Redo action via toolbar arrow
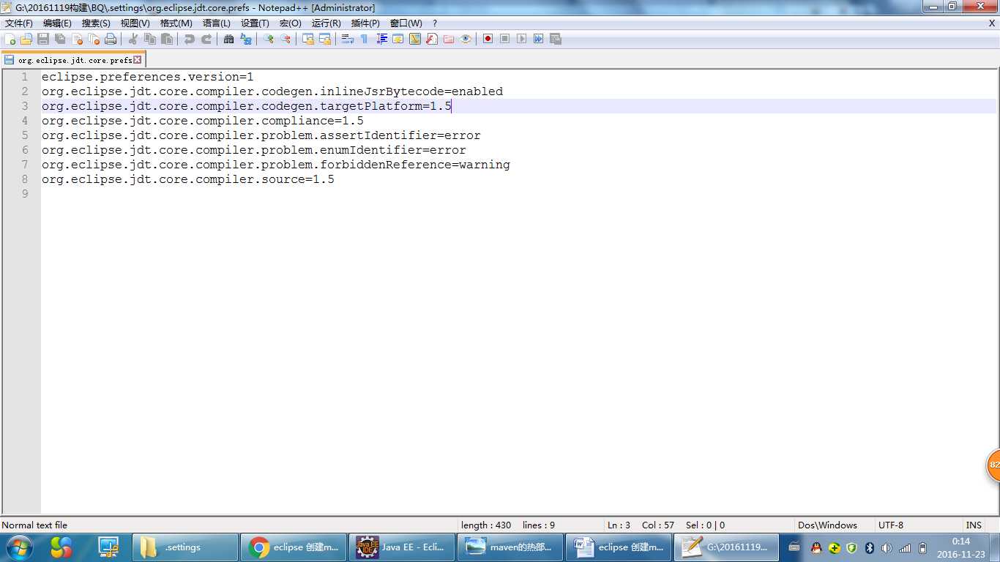 pos(206,39)
